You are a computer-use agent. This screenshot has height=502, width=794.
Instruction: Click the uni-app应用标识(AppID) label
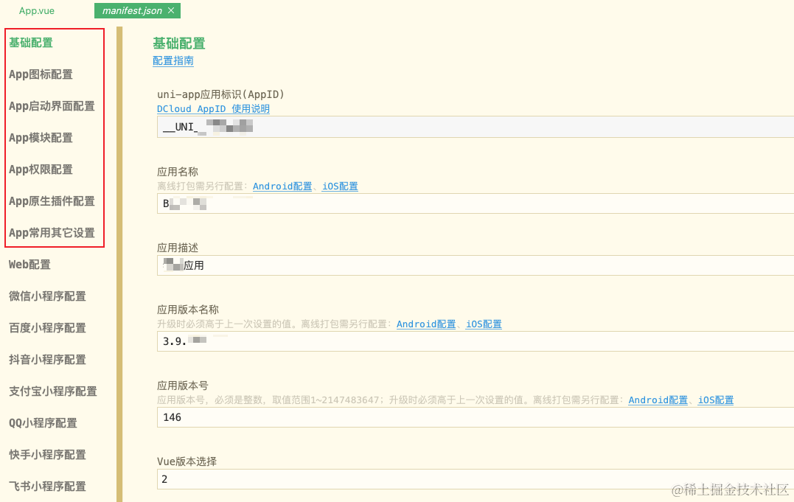220,95
